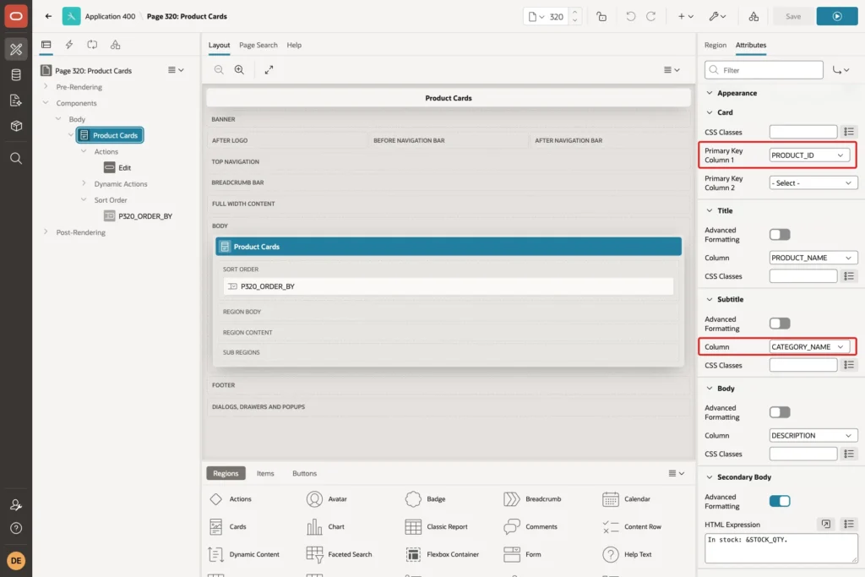Toggle Subtitle Advanced Formatting switch
The image size is (865, 577).
click(780, 324)
